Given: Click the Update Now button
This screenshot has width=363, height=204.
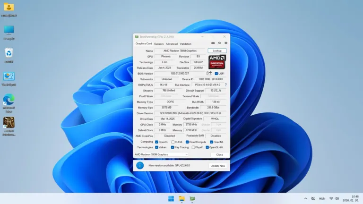Looking at the screenshot, I should pos(217,166).
